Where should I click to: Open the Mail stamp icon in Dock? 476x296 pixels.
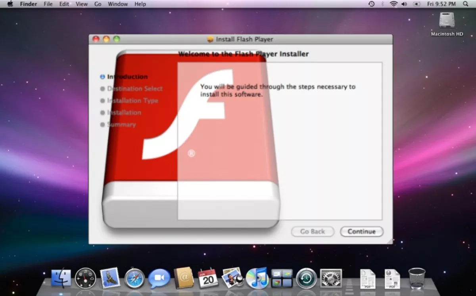tap(110, 278)
